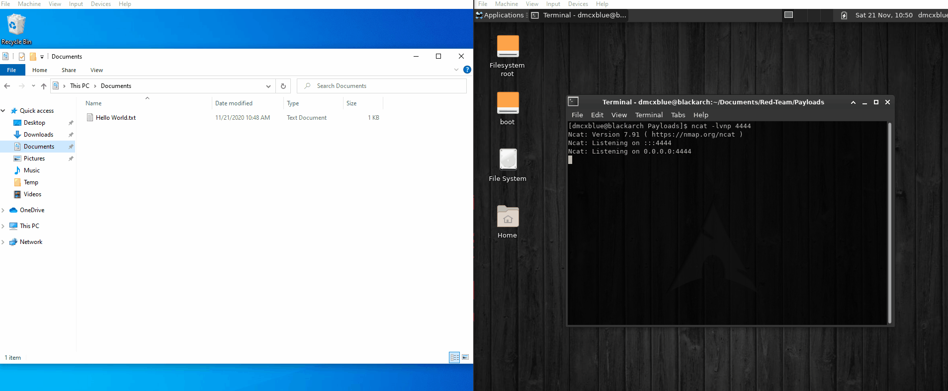Open the Home folder desktop icon
The image size is (948, 391).
click(508, 222)
